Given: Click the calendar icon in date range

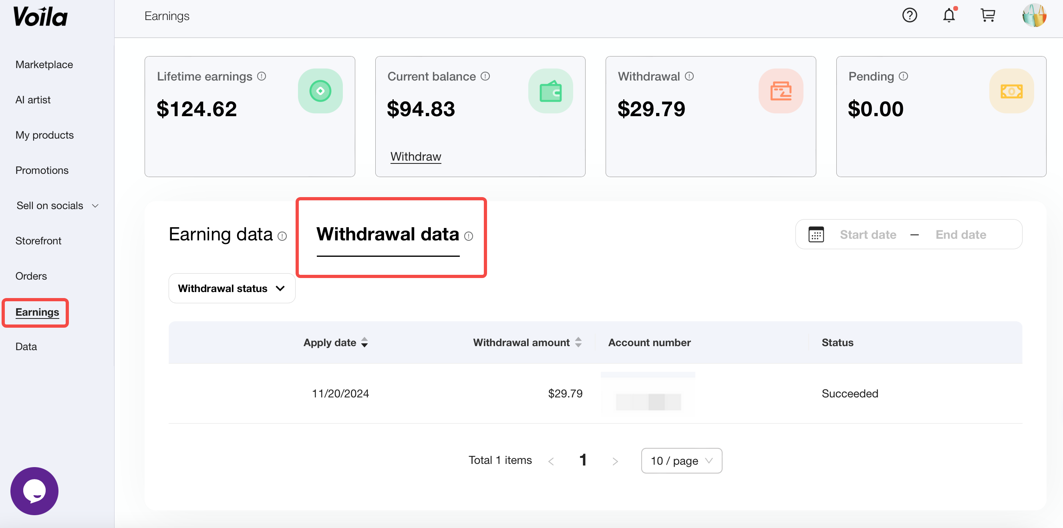Looking at the screenshot, I should point(816,234).
